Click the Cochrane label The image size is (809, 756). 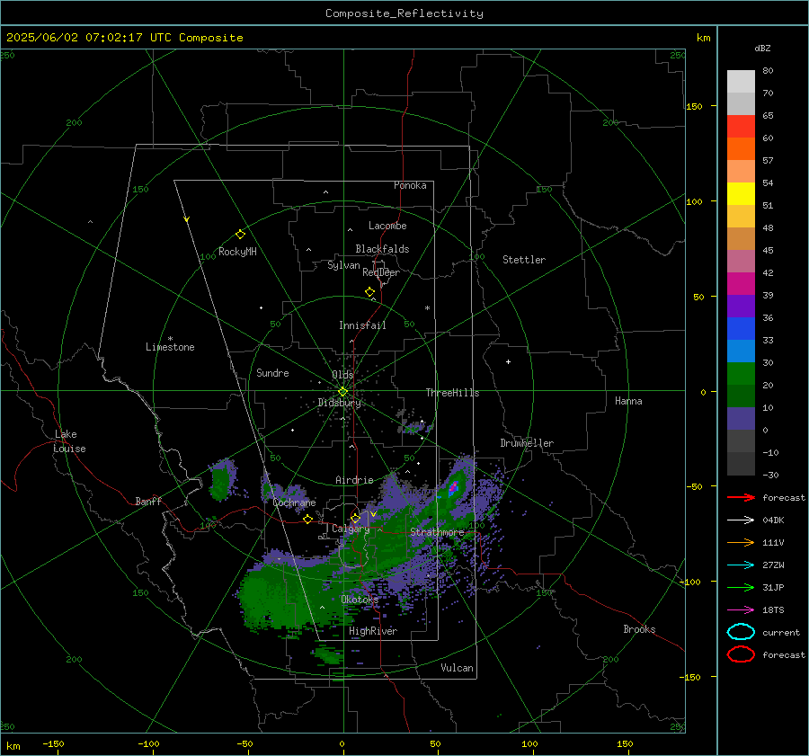[294, 503]
